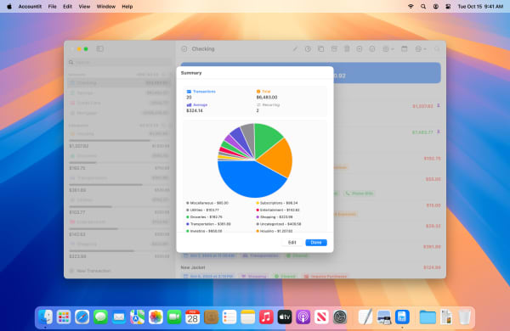
Task: Open the share dropdown in the toolbar
Action: coord(388,49)
